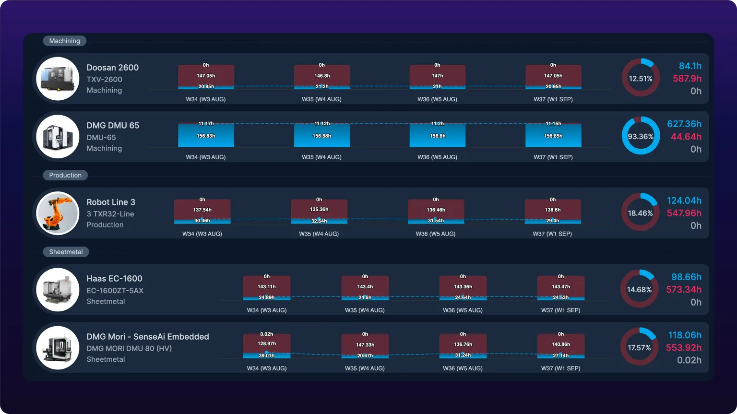Viewport: 737px width, 414px height.
Task: Select the 627.36h total for DMG DMU 65
Action: 684,124
